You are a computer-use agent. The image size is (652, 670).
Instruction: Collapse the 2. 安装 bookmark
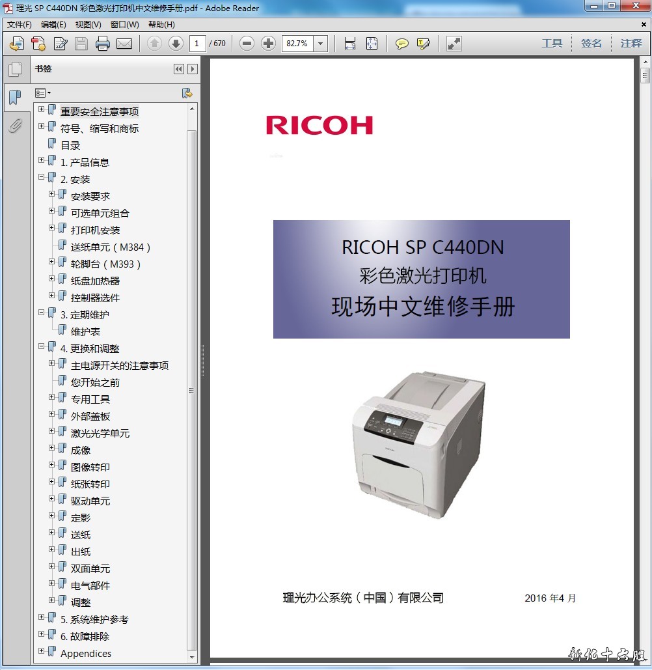[42, 177]
